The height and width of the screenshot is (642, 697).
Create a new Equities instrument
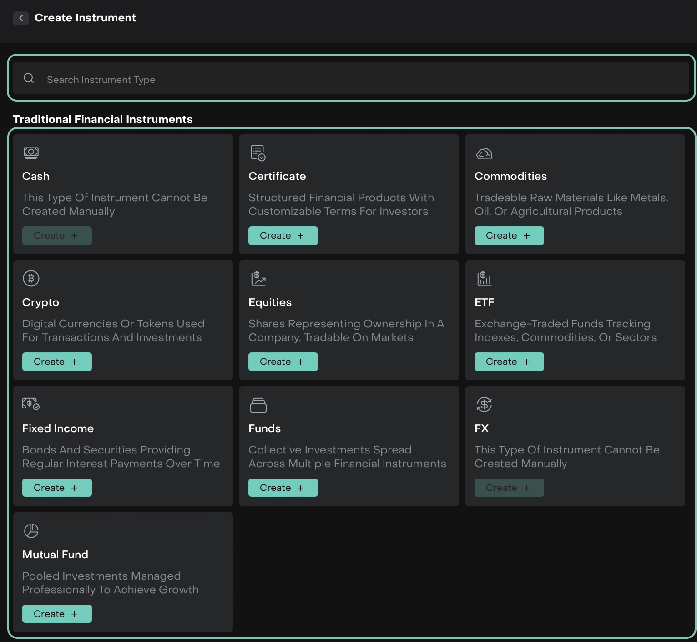[283, 362]
